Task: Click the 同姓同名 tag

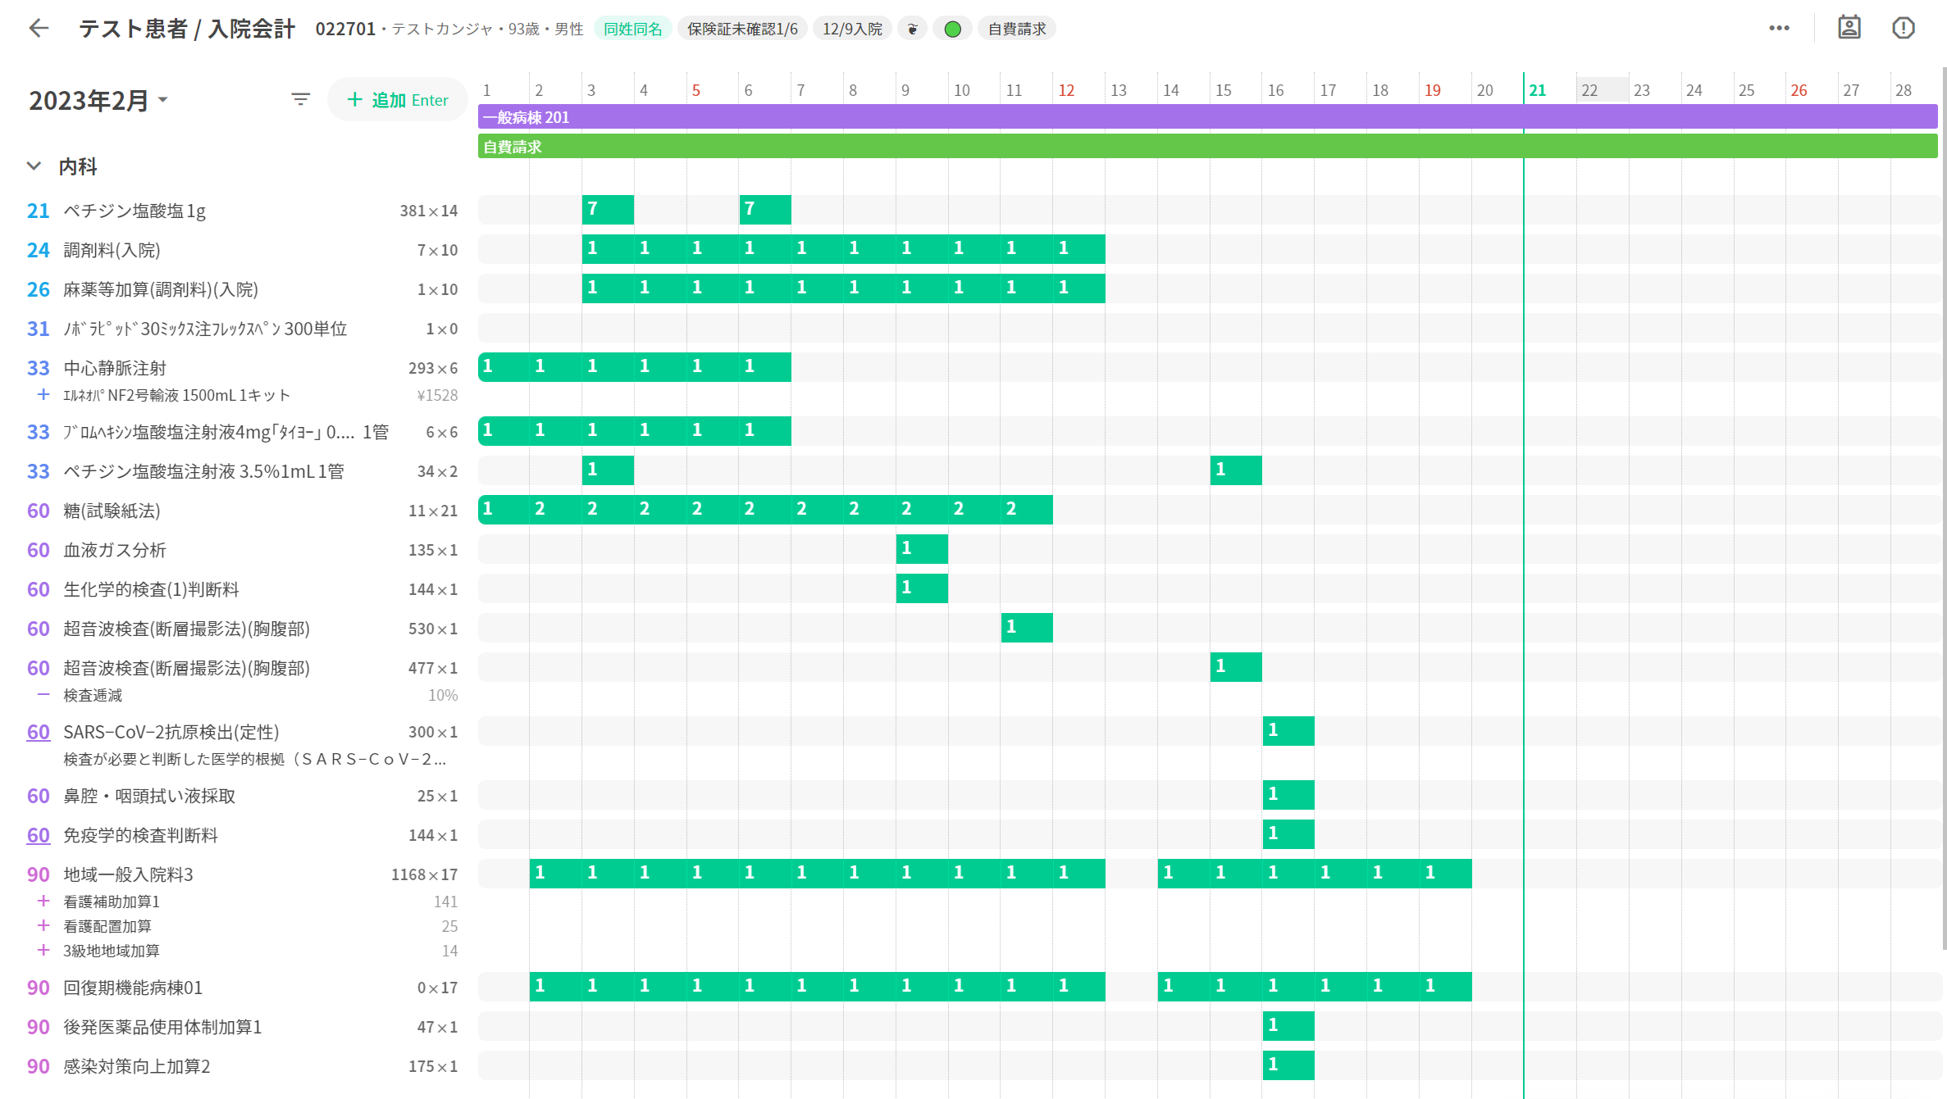Action: (632, 29)
